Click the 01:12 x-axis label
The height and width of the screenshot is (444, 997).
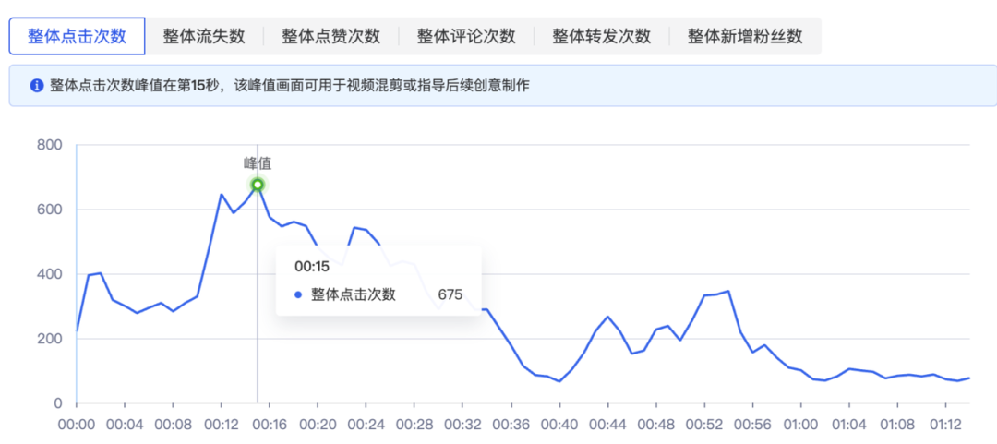click(x=946, y=425)
